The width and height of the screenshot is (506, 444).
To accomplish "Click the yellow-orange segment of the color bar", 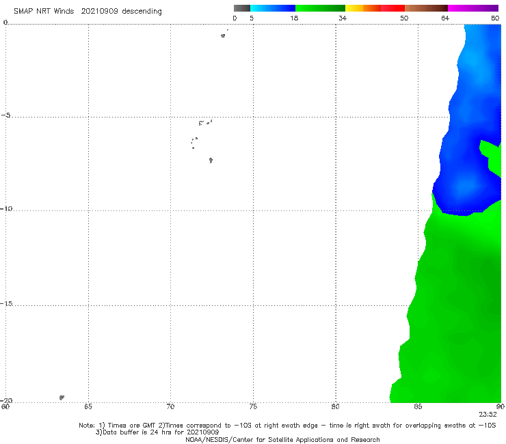I will click(363, 8).
